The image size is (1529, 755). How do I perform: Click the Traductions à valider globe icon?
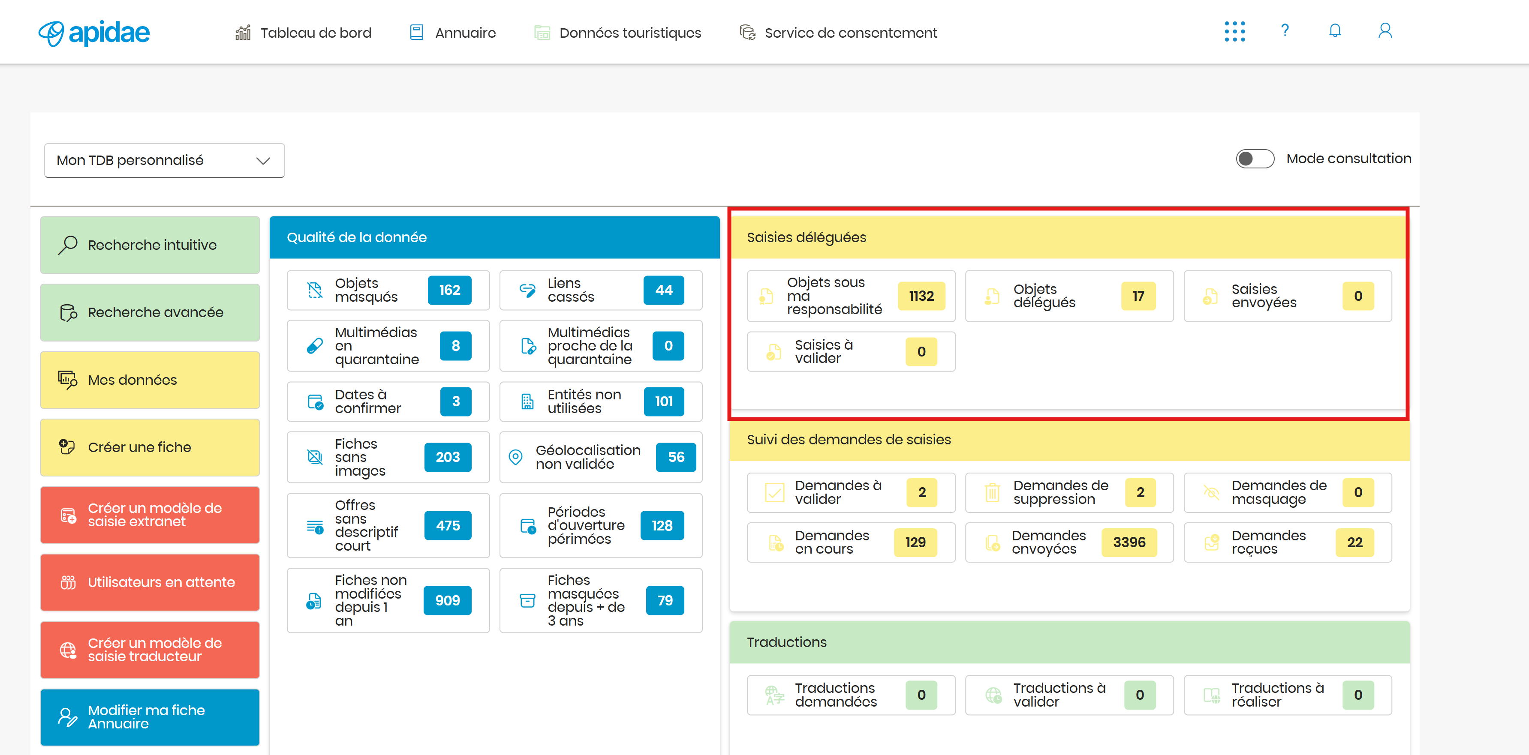click(x=993, y=695)
